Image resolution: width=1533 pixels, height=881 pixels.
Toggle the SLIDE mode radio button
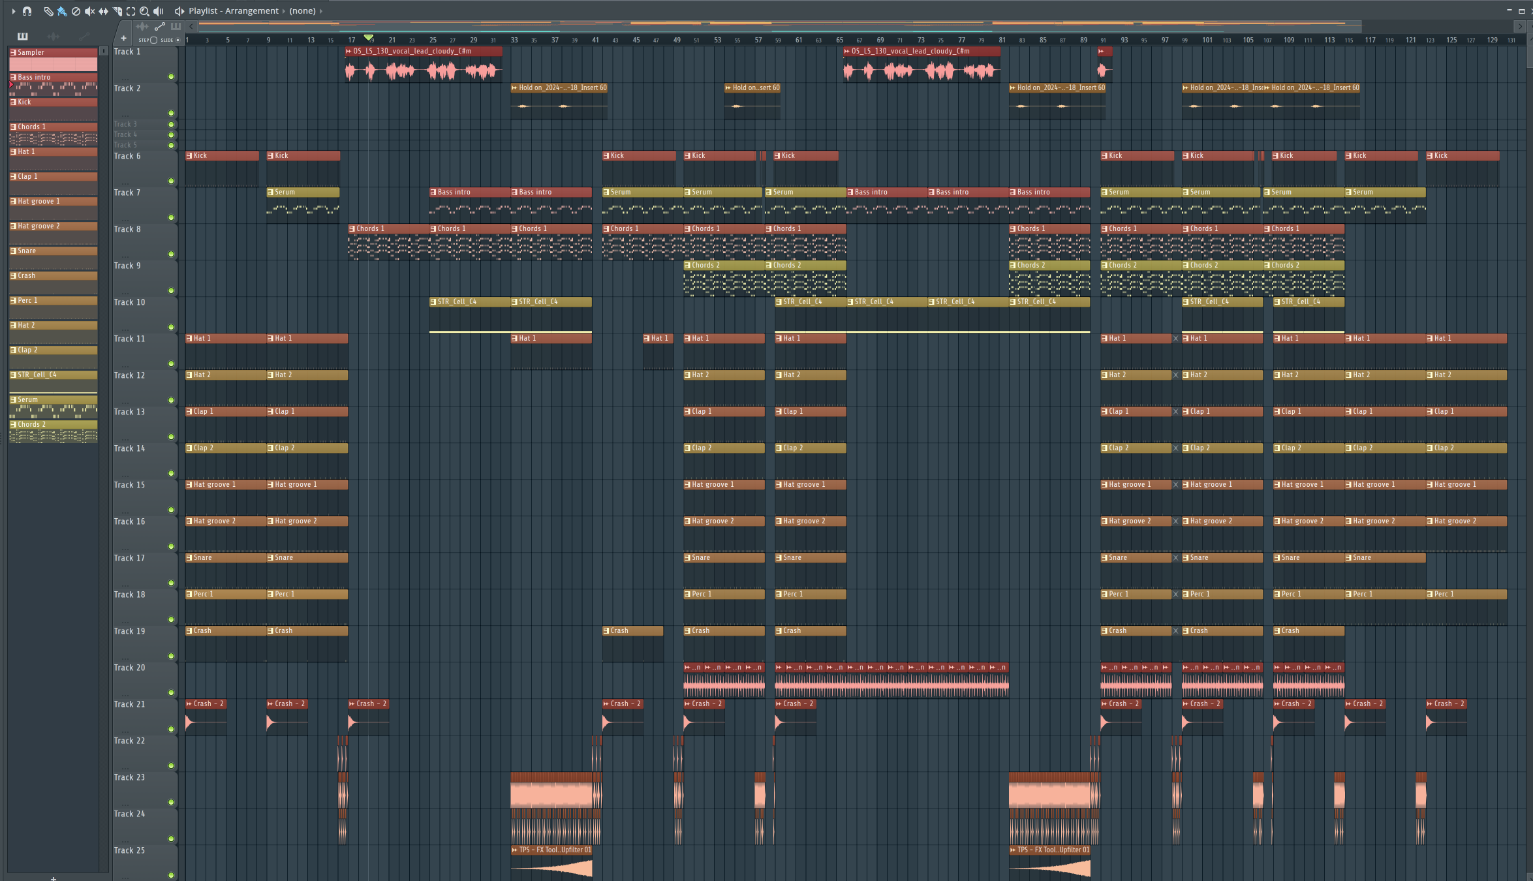click(178, 40)
